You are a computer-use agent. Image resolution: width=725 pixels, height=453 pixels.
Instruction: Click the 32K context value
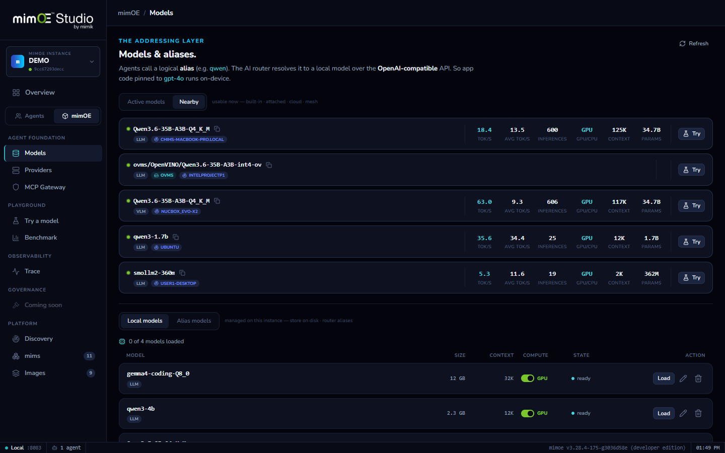point(509,379)
